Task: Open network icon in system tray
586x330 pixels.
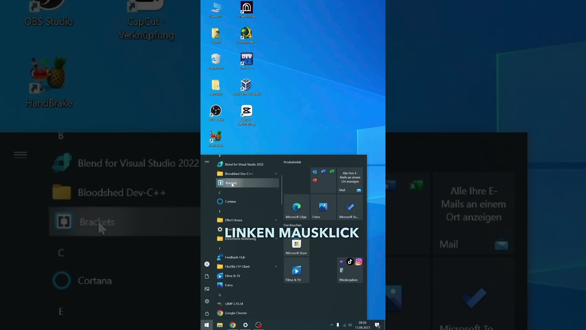Action: [x=344, y=325]
